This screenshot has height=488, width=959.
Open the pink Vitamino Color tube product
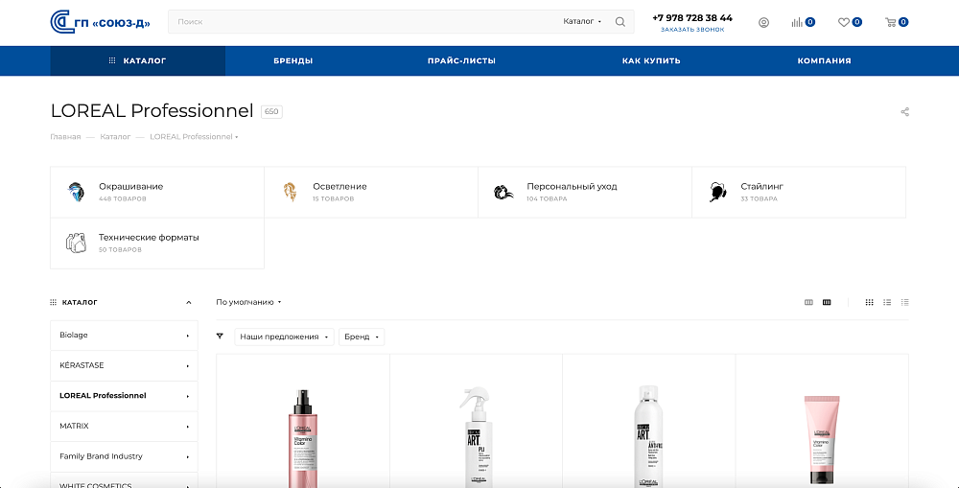click(822, 439)
